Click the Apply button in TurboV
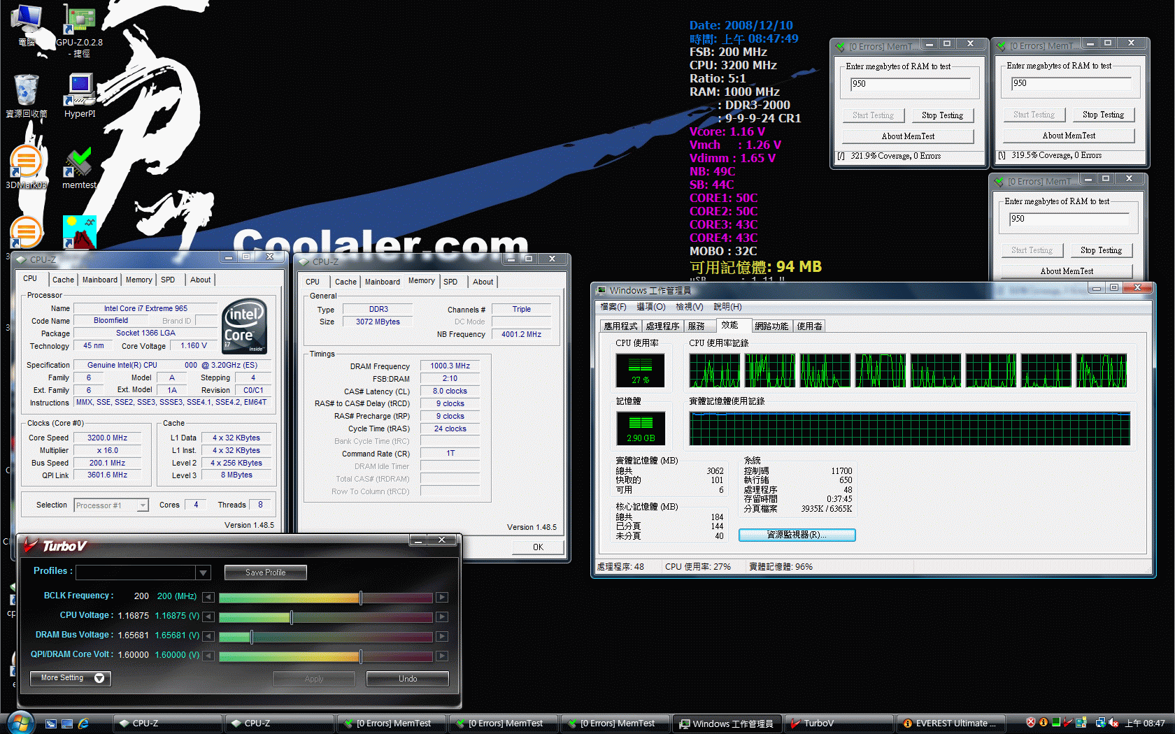1175x734 pixels. click(x=314, y=679)
